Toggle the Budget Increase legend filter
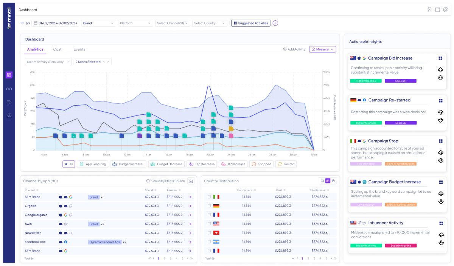 [x=127, y=164]
